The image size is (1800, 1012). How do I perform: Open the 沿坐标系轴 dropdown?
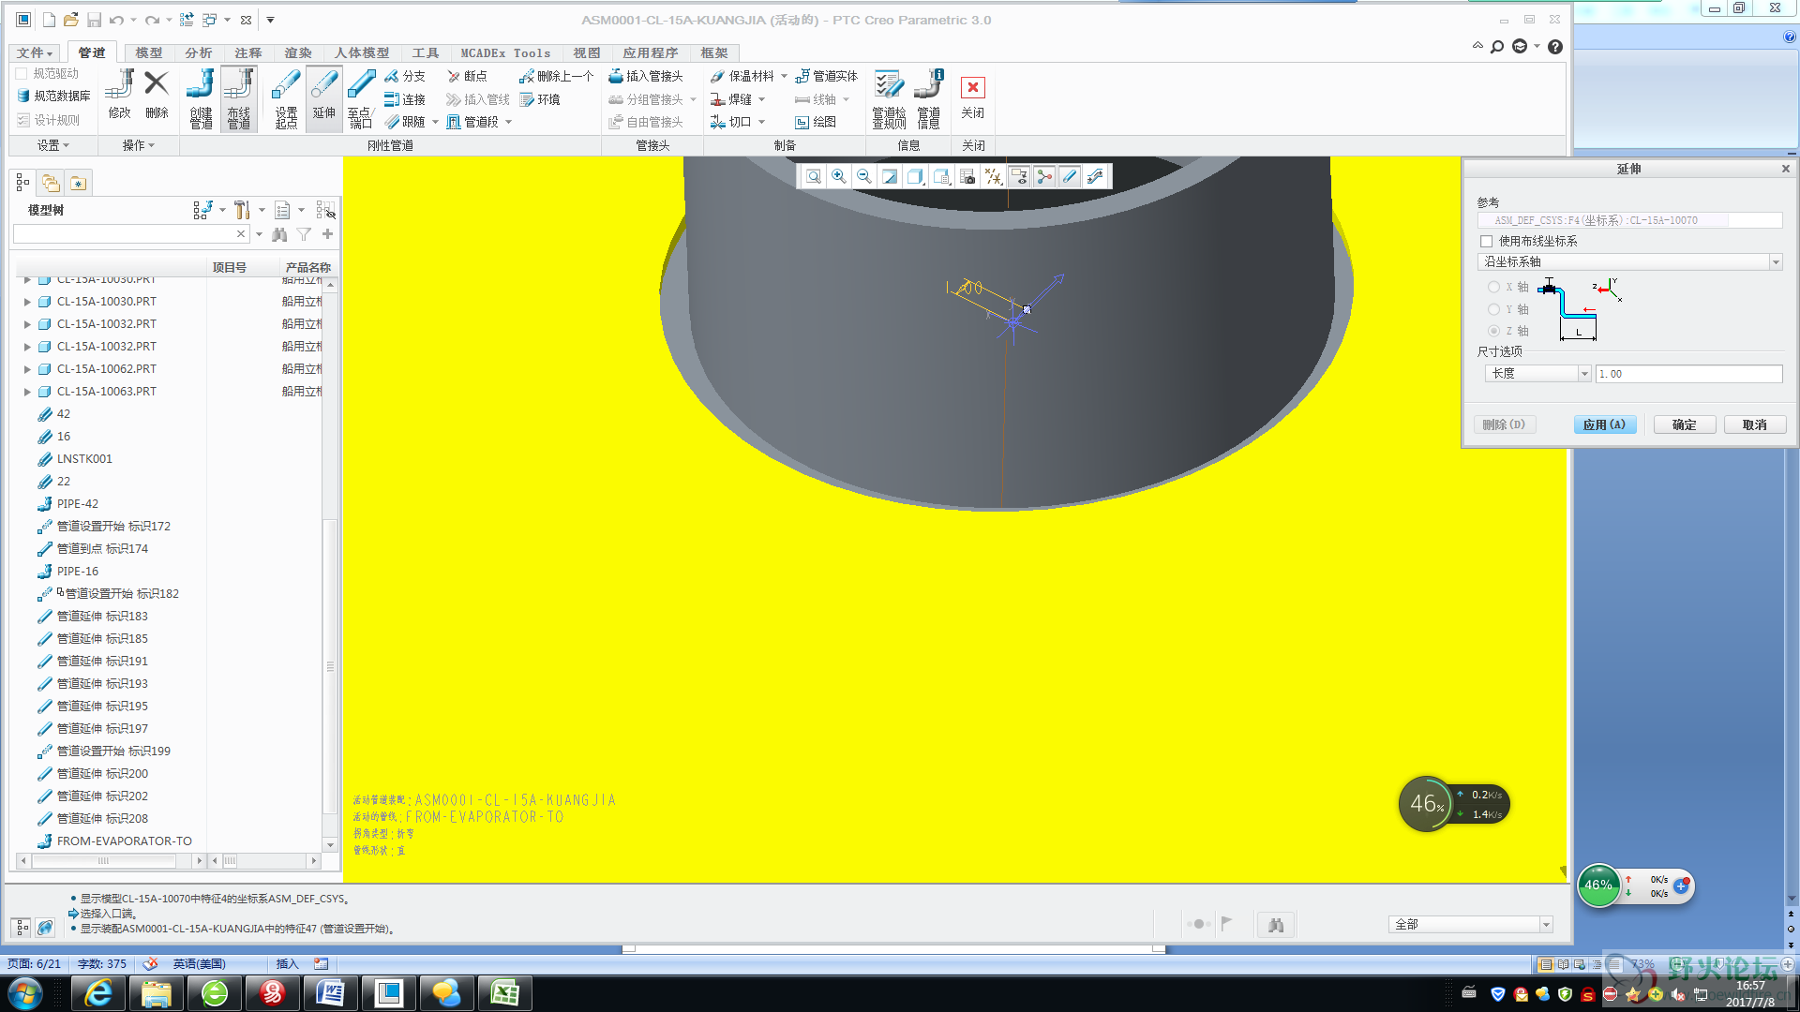pyautogui.click(x=1776, y=262)
